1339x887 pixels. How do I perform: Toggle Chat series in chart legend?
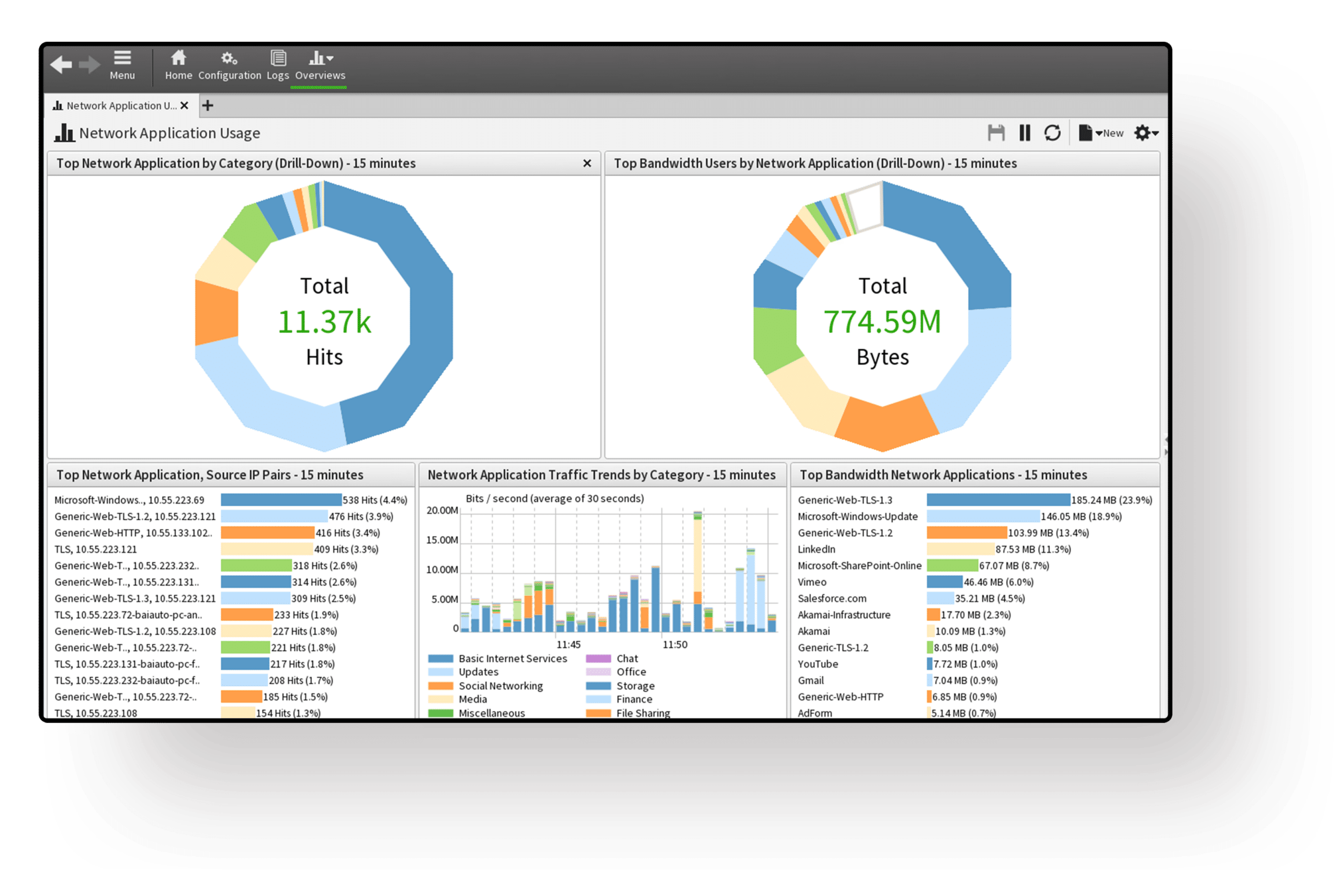(626, 658)
